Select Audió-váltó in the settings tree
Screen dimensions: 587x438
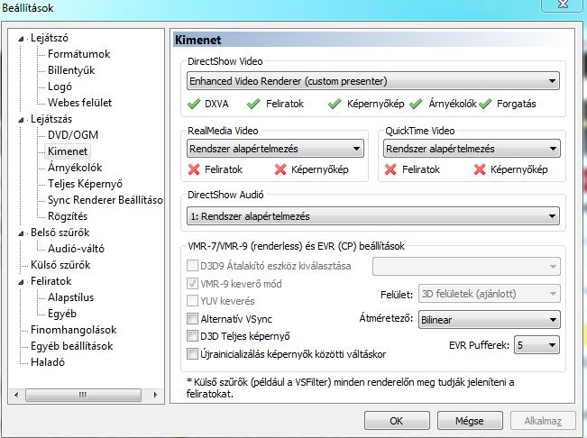pos(76,249)
